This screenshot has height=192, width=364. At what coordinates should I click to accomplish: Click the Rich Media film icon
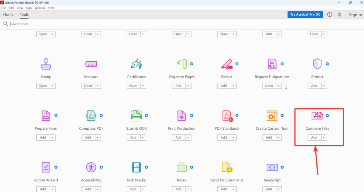(136, 167)
